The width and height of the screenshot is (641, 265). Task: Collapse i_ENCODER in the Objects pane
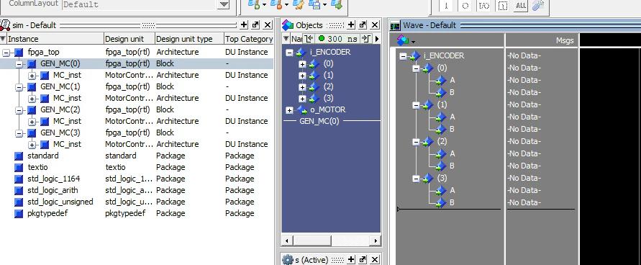(289, 53)
